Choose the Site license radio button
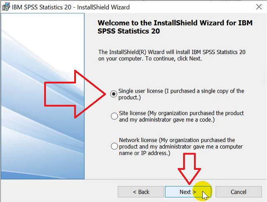 (114, 116)
